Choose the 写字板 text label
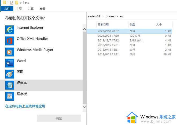The width and height of the screenshot is (177, 125). (22, 94)
